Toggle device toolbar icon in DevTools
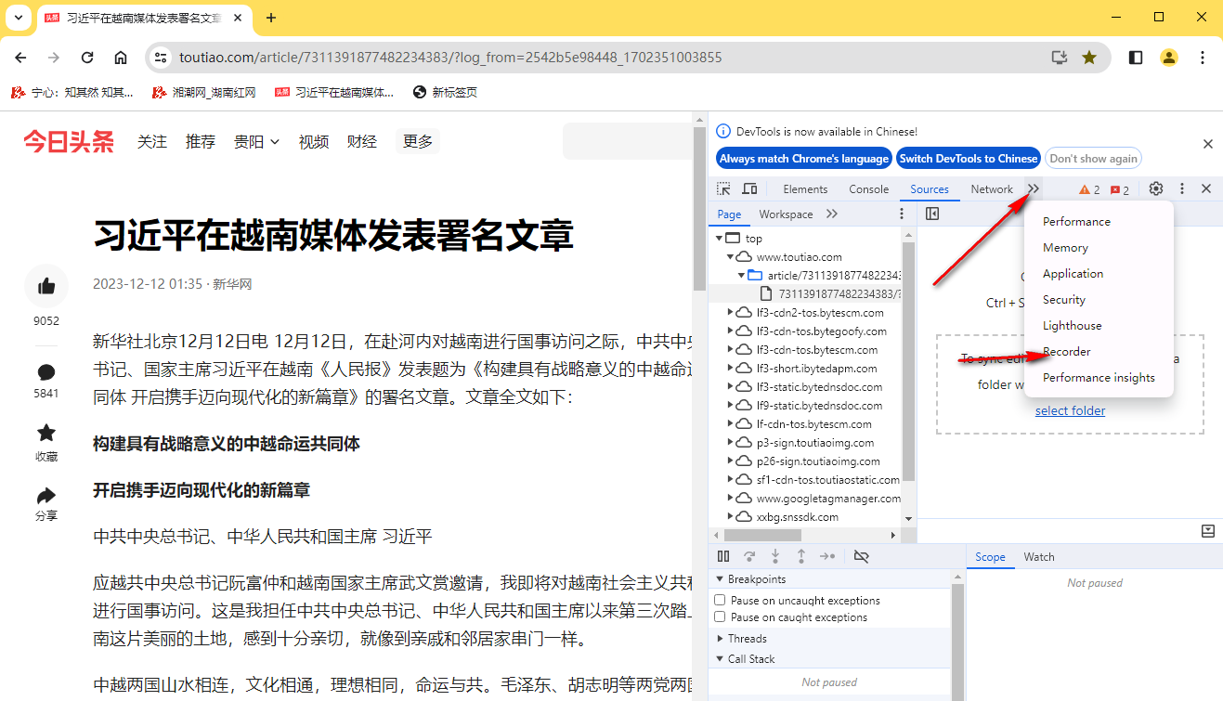The width and height of the screenshot is (1223, 701). coord(749,188)
